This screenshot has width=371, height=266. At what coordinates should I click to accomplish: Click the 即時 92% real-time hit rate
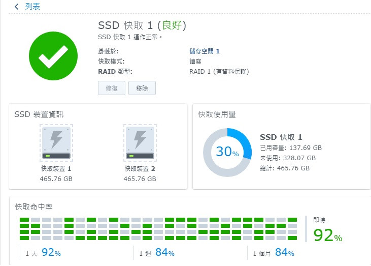point(328,229)
